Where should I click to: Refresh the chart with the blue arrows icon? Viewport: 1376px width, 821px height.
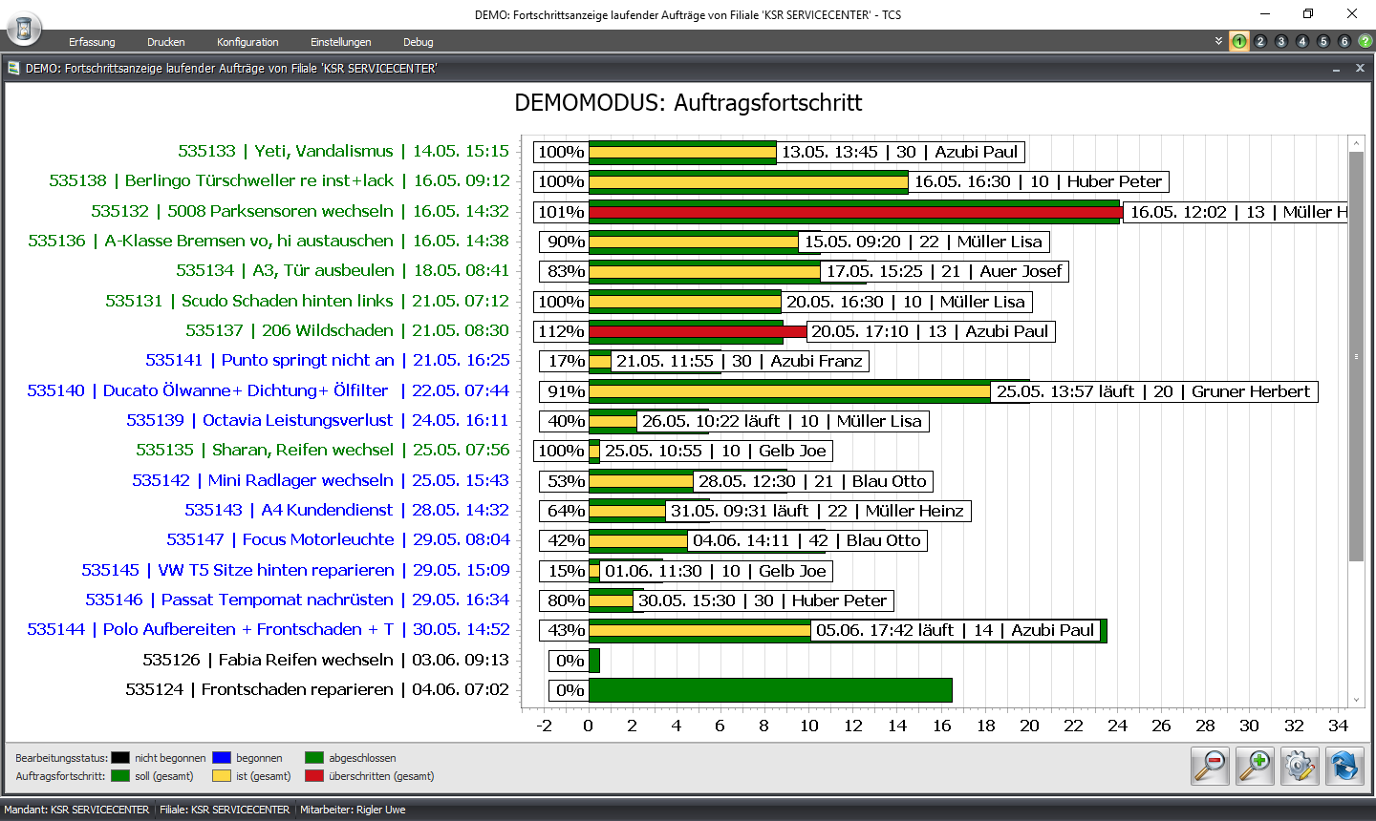pyautogui.click(x=1344, y=766)
